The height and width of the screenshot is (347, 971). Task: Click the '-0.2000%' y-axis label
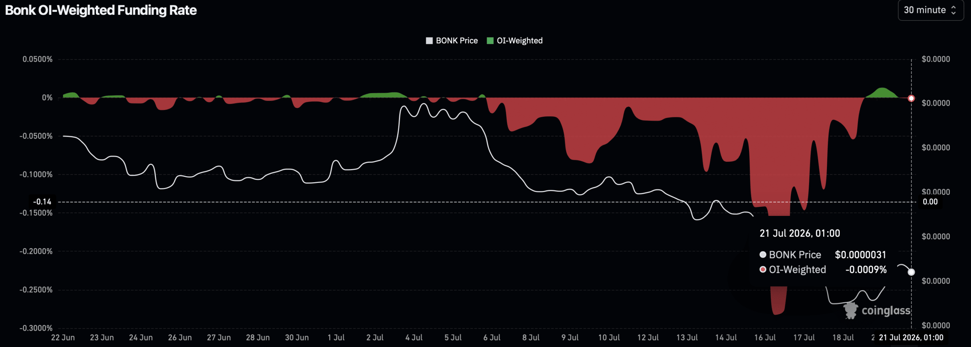tap(36, 251)
